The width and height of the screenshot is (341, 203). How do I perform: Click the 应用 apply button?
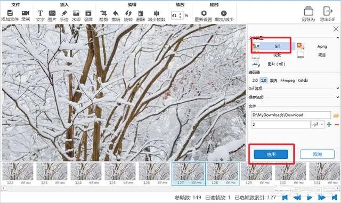tap(271, 155)
